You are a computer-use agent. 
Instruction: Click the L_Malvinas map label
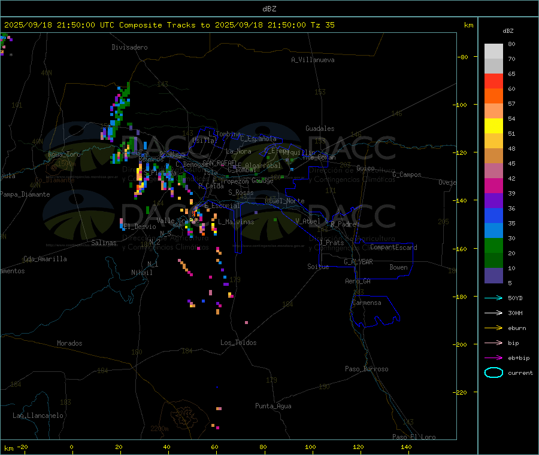(236, 222)
